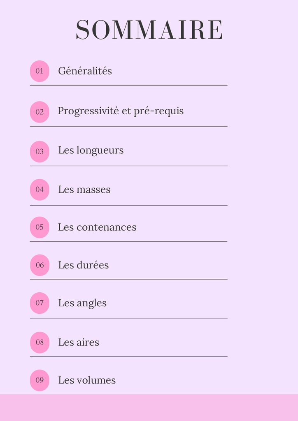Open the Les longueurs chapter entry

point(91,150)
